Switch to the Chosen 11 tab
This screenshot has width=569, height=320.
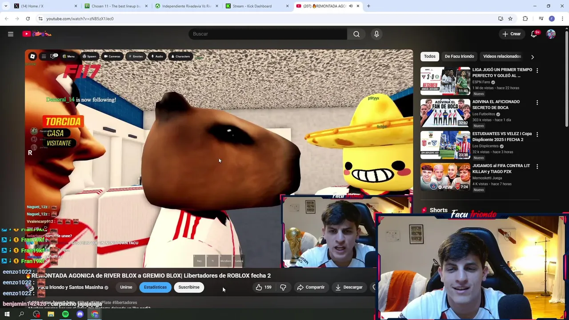116,6
